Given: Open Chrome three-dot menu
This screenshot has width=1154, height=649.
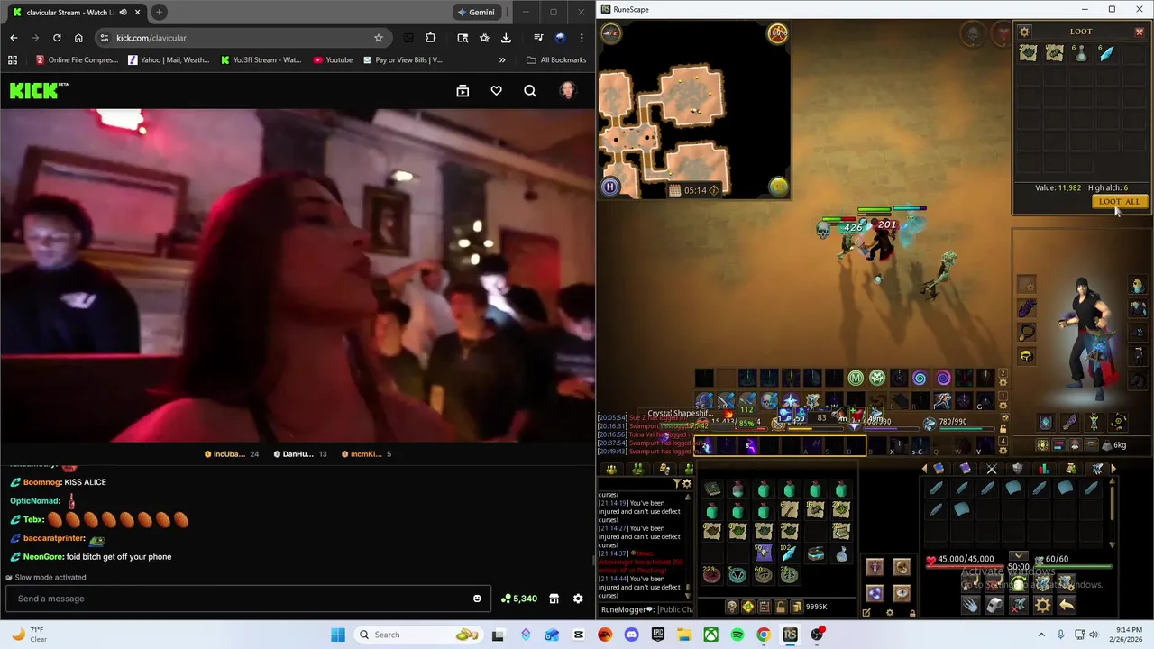Looking at the screenshot, I should point(582,38).
